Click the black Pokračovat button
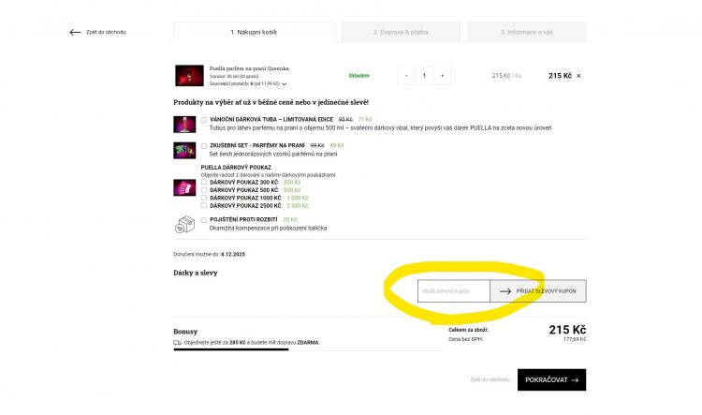 point(551,379)
